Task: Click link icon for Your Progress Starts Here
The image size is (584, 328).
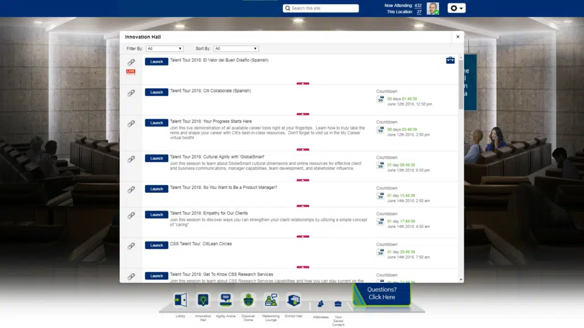Action: click(131, 123)
